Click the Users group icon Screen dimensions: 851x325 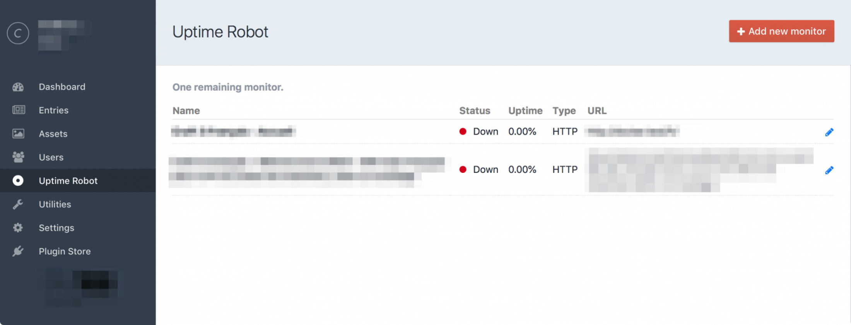point(18,157)
